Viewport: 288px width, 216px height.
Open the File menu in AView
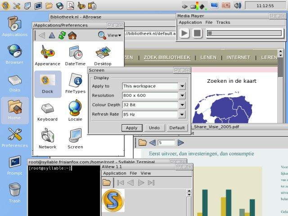(133, 173)
